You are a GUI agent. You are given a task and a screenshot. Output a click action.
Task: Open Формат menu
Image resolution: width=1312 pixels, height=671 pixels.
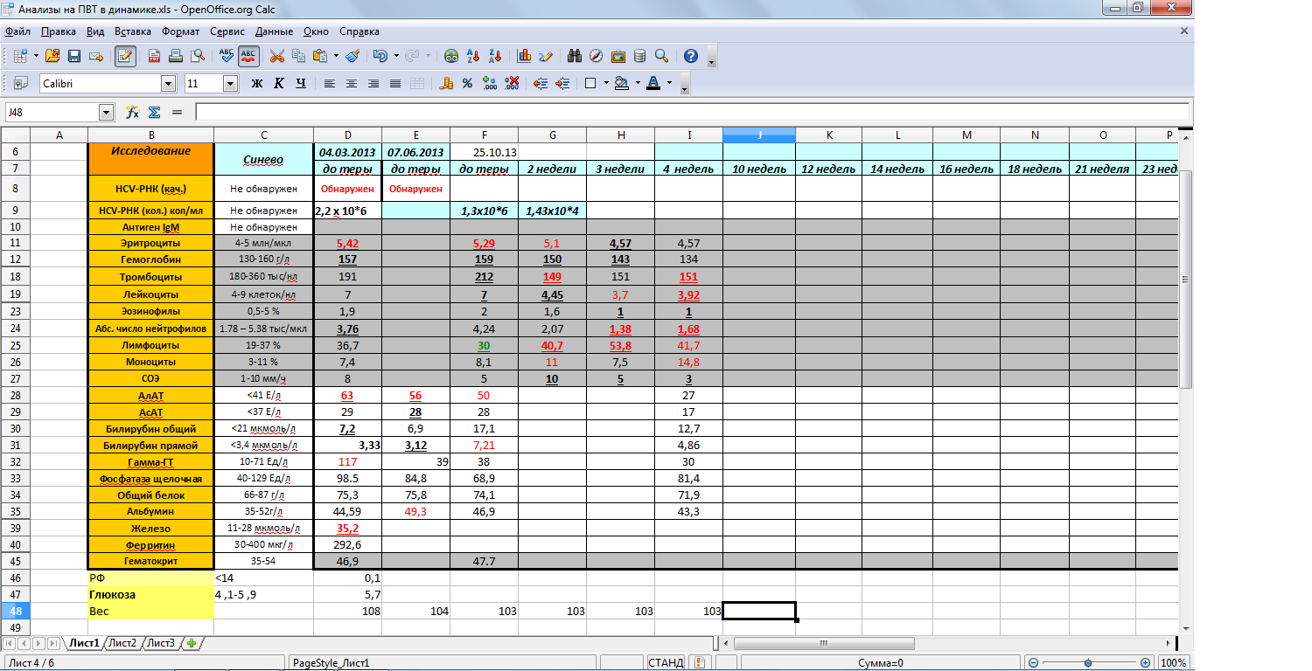point(181,31)
